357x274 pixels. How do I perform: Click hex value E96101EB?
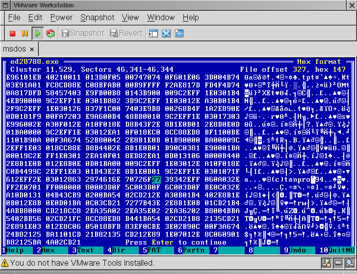(24, 77)
